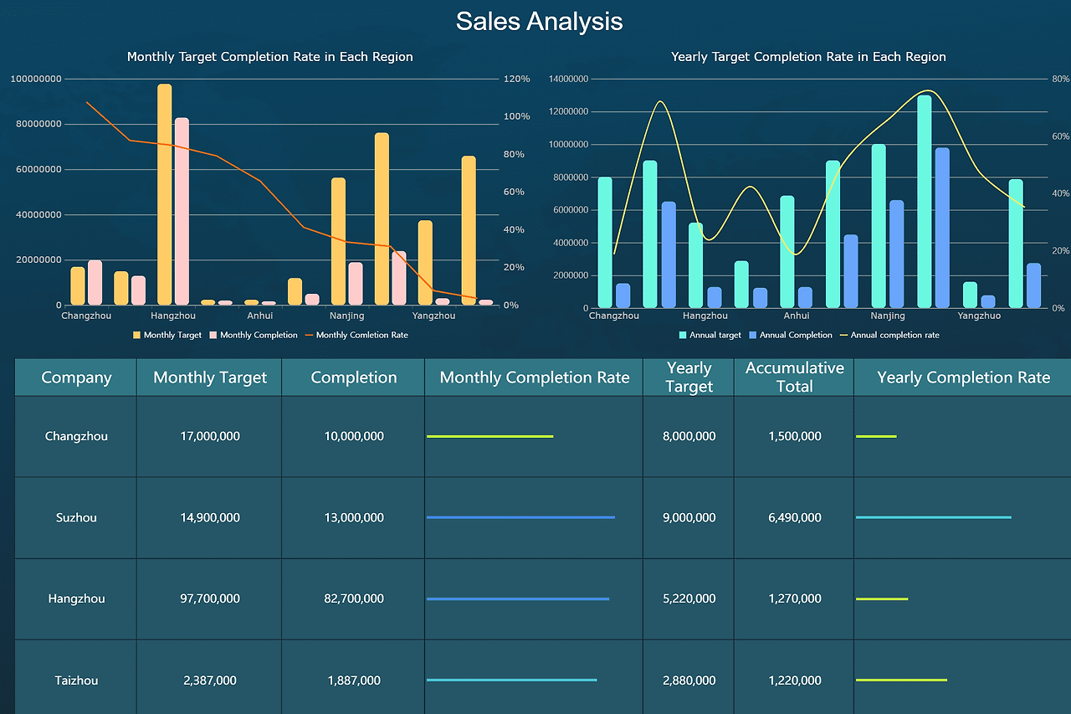Viewport: 1071px width, 714px height.
Task: Select the Changzhou Monthly Target bar
Action: point(76,285)
